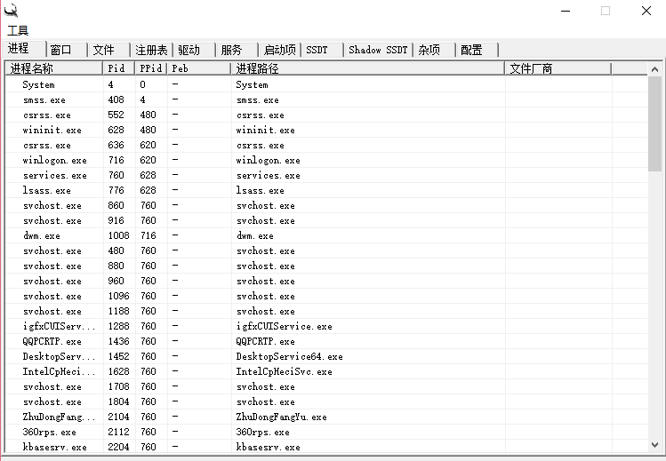Switch to the SSDT tab

(317, 50)
